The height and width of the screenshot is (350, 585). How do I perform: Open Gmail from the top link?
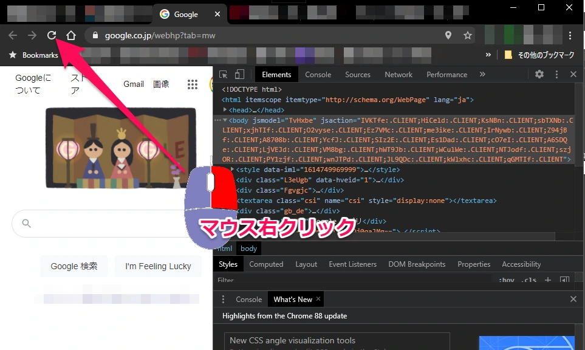coord(134,84)
